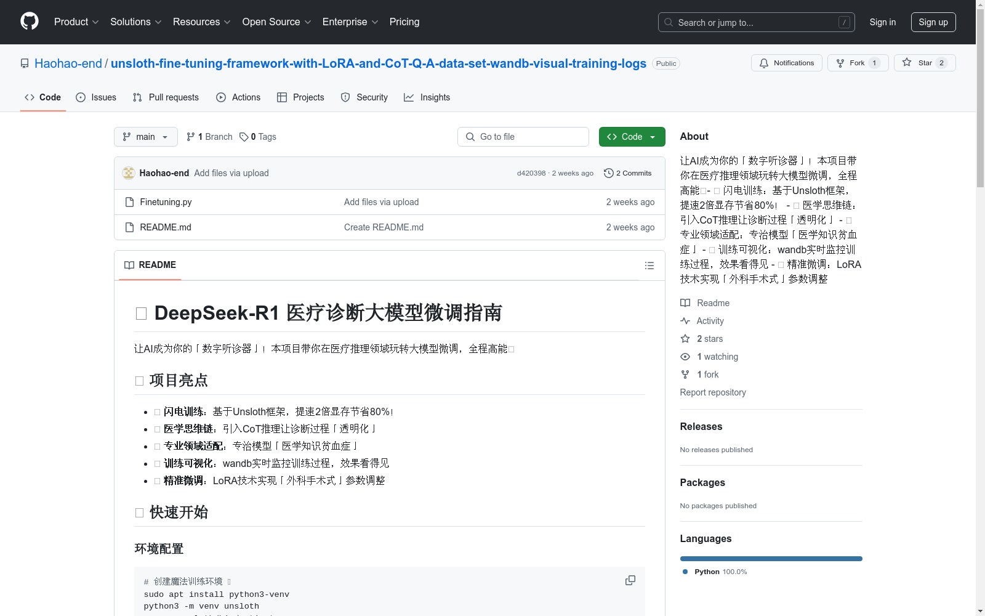The image size is (985, 616).
Task: Open the Packages heading link
Action: (702, 482)
